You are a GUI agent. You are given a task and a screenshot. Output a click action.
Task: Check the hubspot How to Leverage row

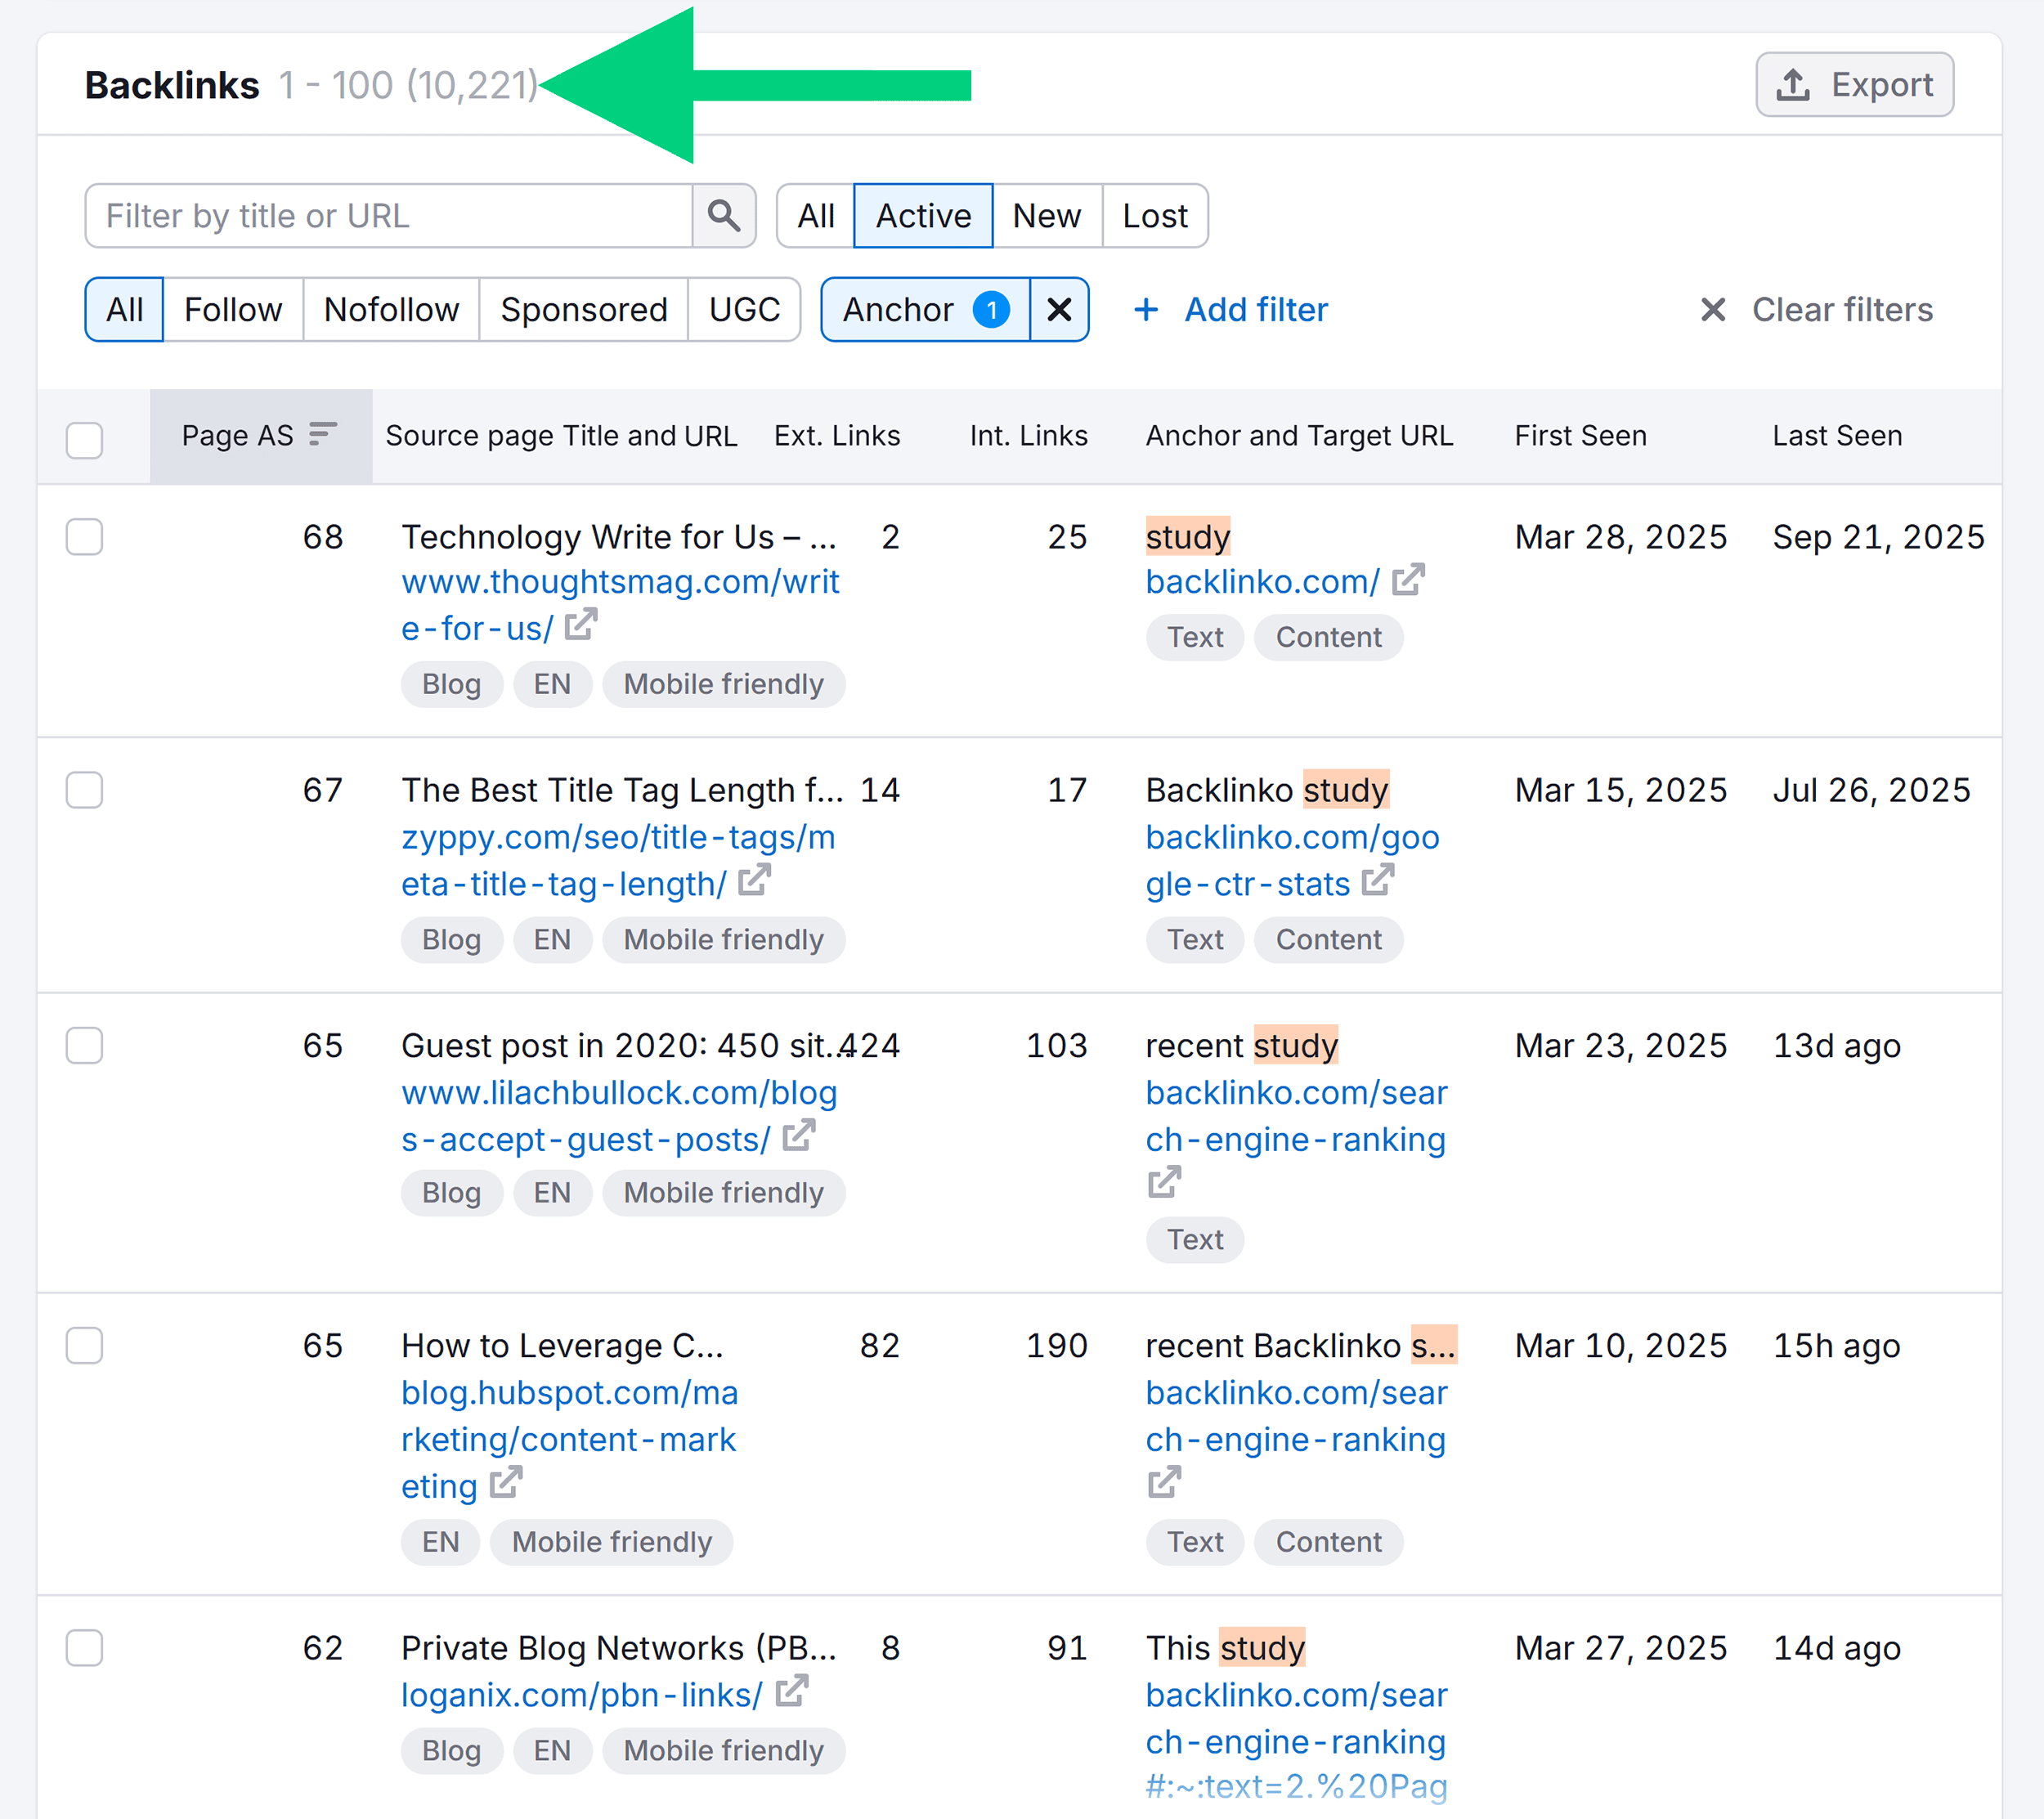point(84,1346)
